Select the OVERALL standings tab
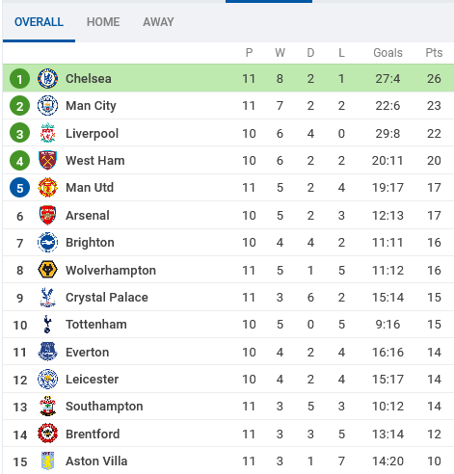 (x=39, y=22)
